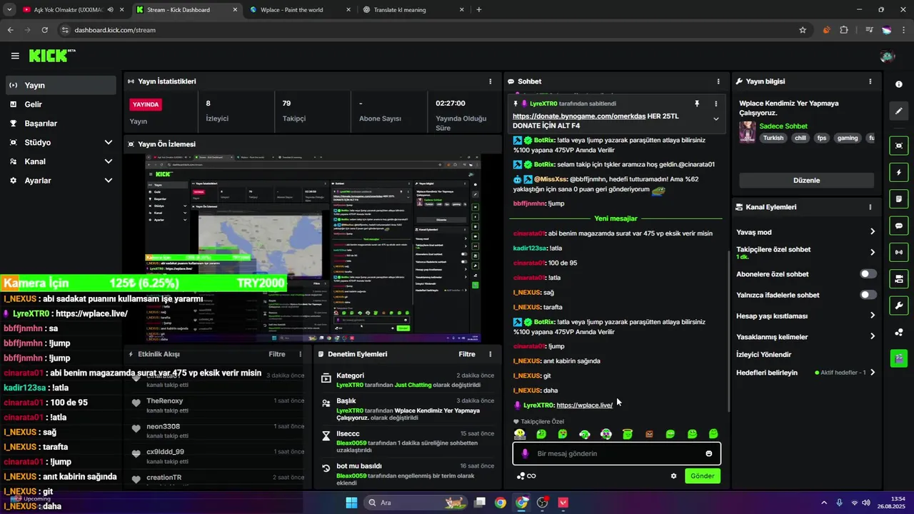Open wplace.live link in chat

click(x=584, y=405)
